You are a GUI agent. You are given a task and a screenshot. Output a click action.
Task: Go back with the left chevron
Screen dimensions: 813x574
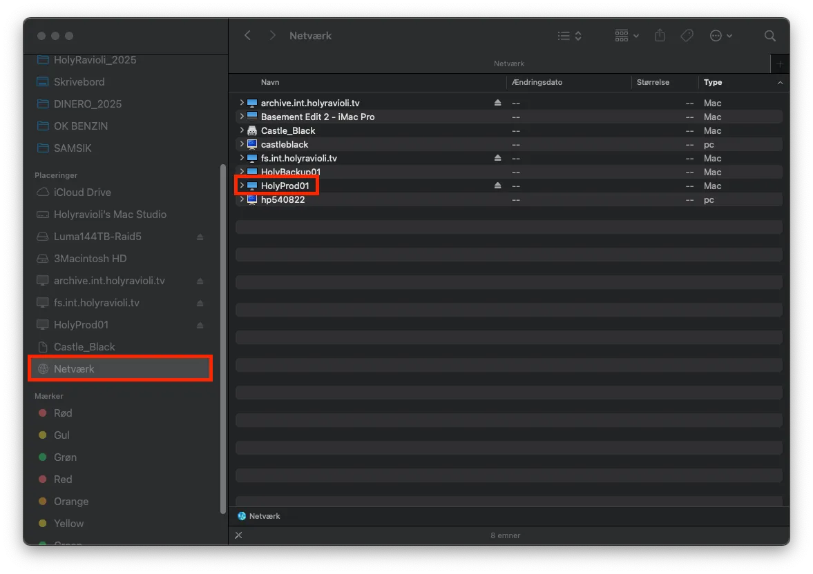(x=247, y=35)
